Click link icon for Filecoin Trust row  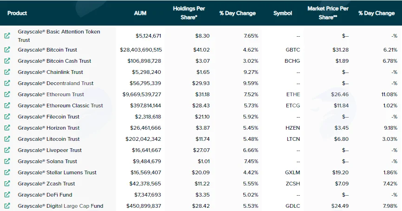[x=7, y=117]
